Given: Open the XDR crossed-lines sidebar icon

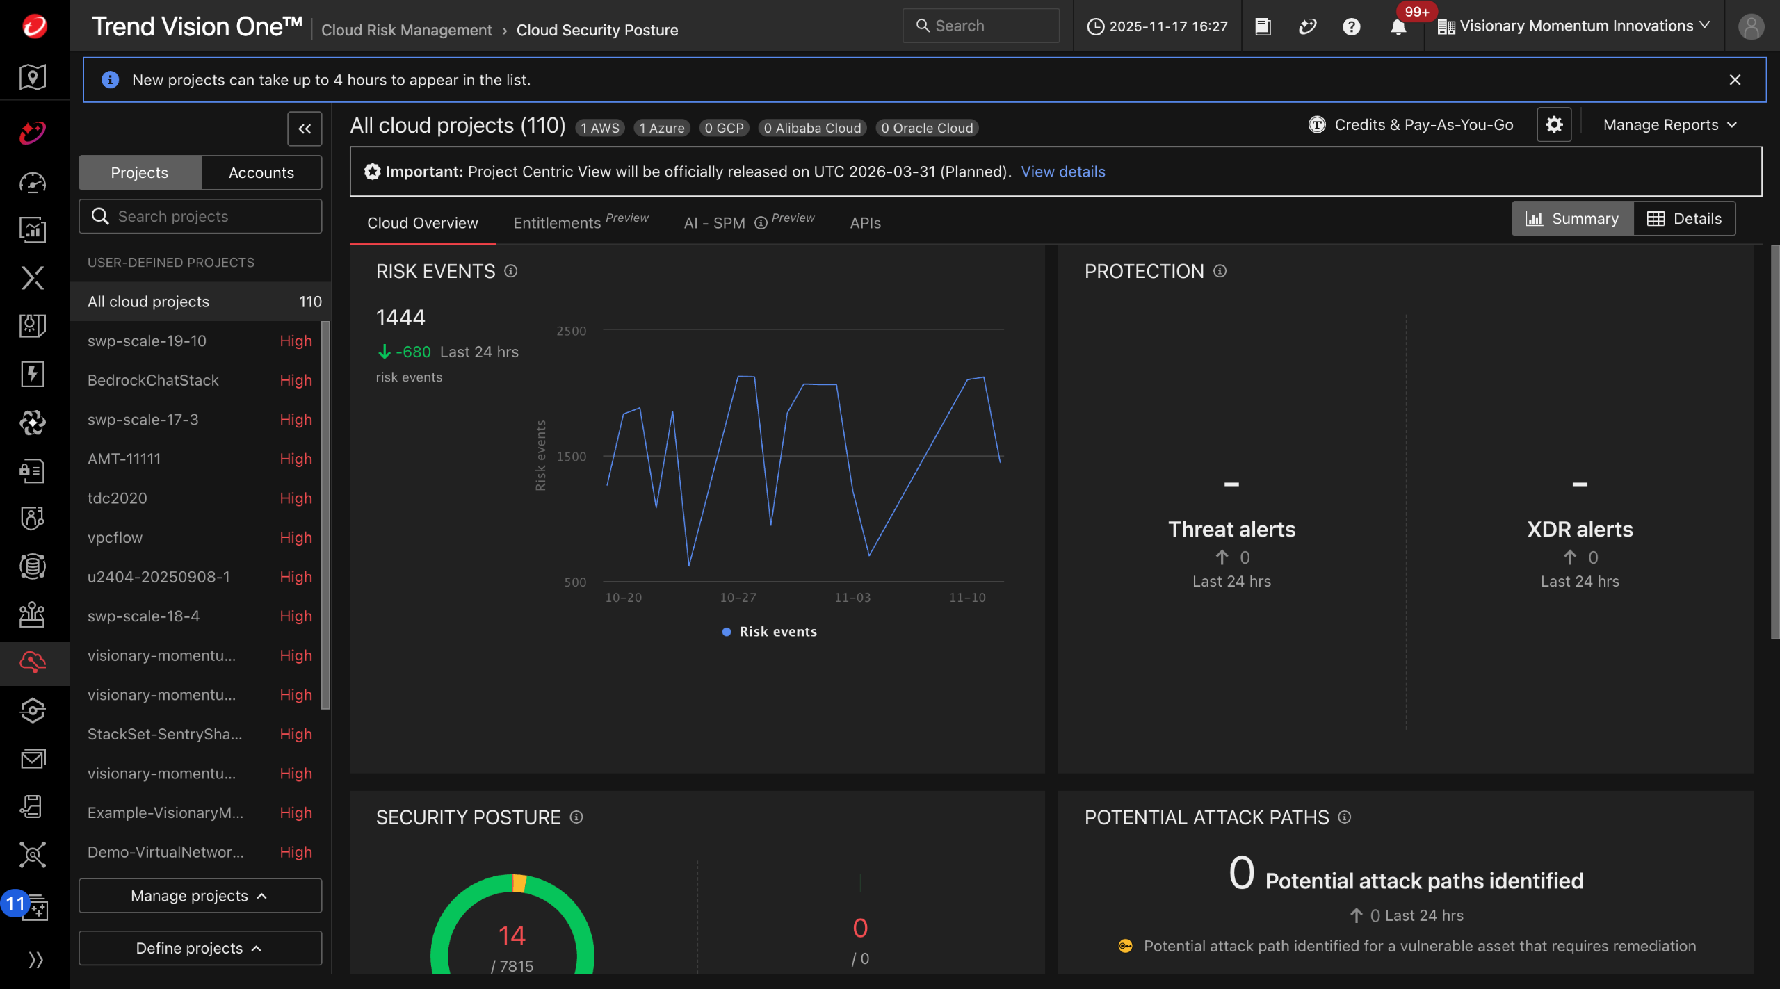Looking at the screenshot, I should (x=33, y=277).
